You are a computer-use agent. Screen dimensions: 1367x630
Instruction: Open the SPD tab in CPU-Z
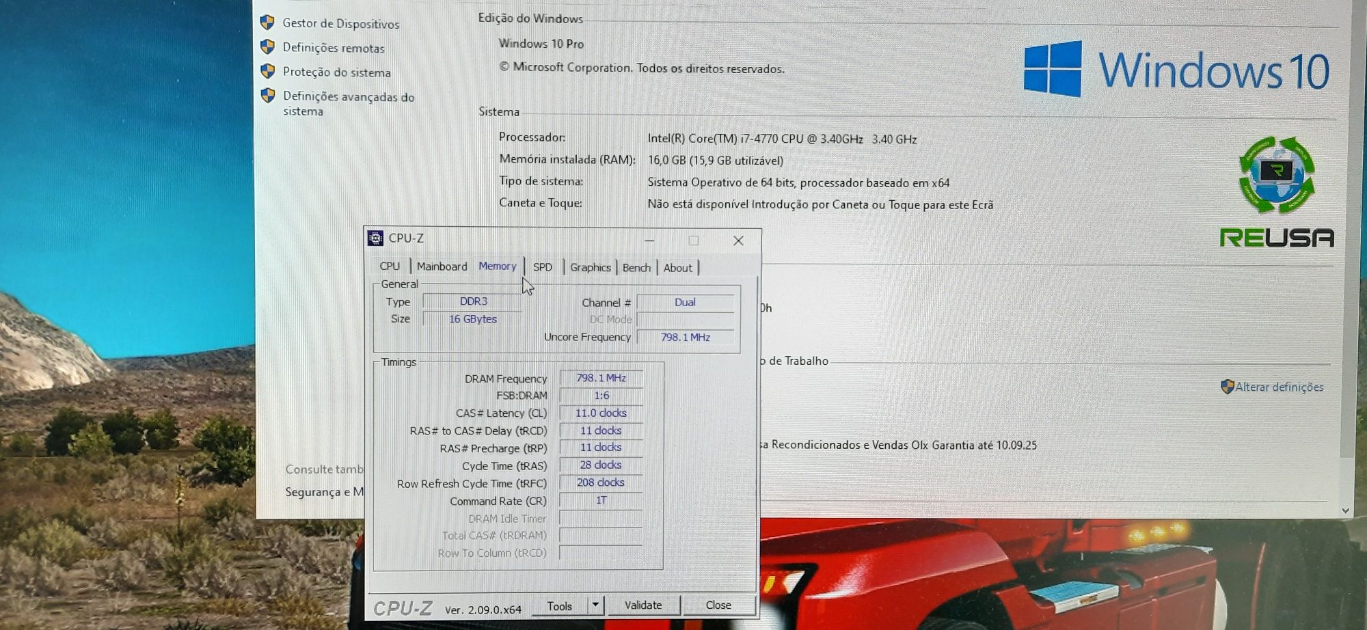tap(543, 267)
